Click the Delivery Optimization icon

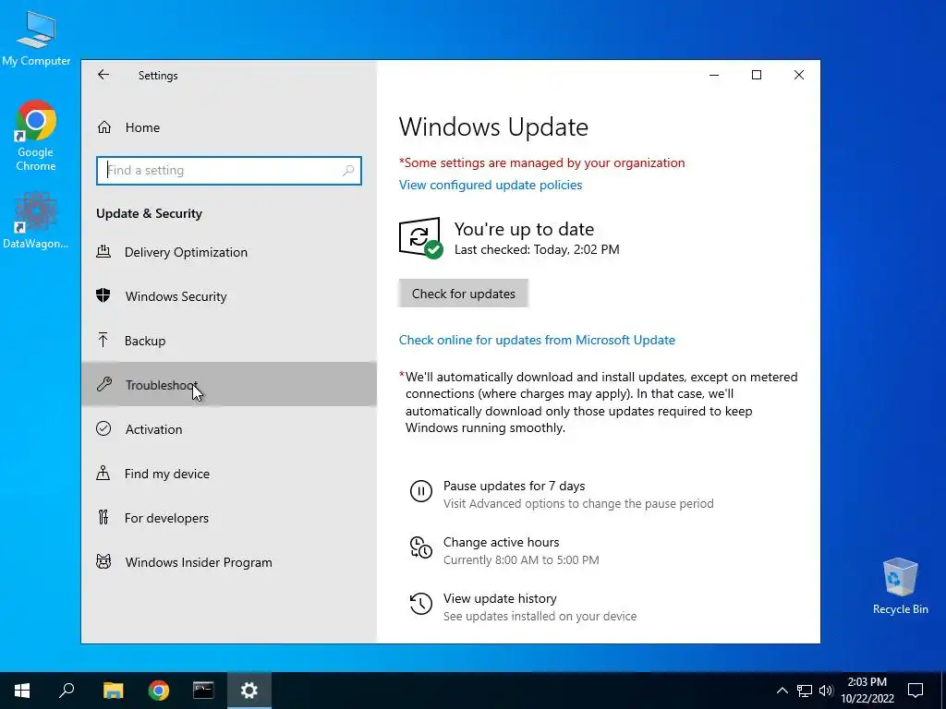click(103, 251)
